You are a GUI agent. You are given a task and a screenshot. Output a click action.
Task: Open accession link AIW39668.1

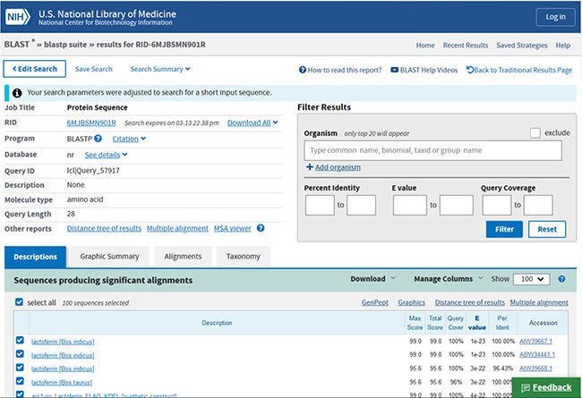point(535,368)
